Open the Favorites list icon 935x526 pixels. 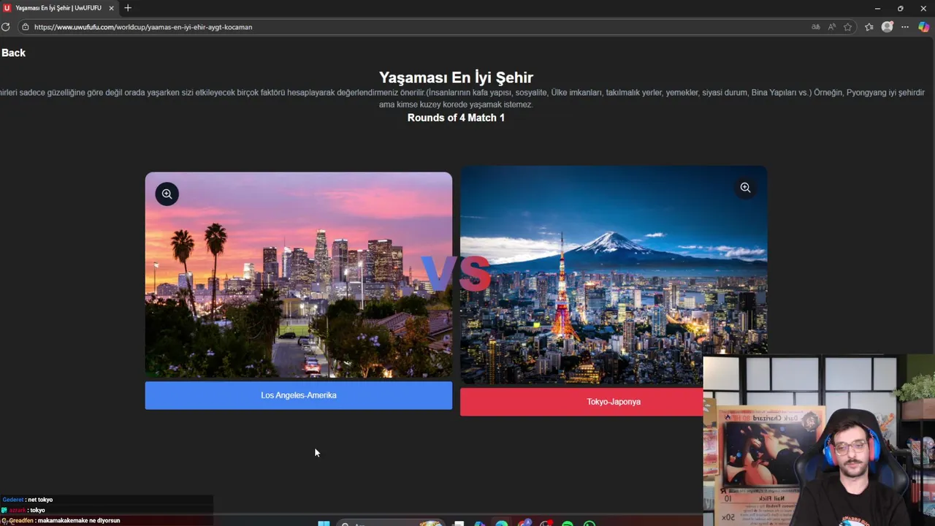pos(869,27)
